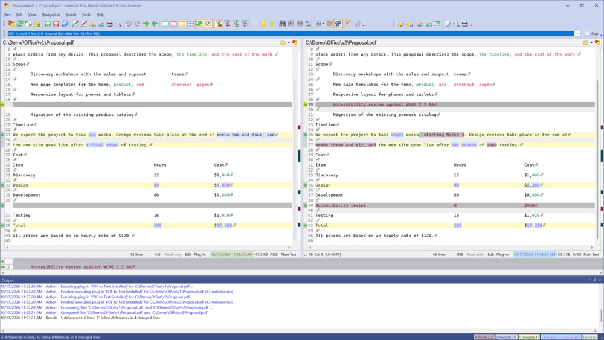Screen dimensions: 604x340
Task: Click the puzzle piece Plug-ins icon
Action: coord(338,24)
